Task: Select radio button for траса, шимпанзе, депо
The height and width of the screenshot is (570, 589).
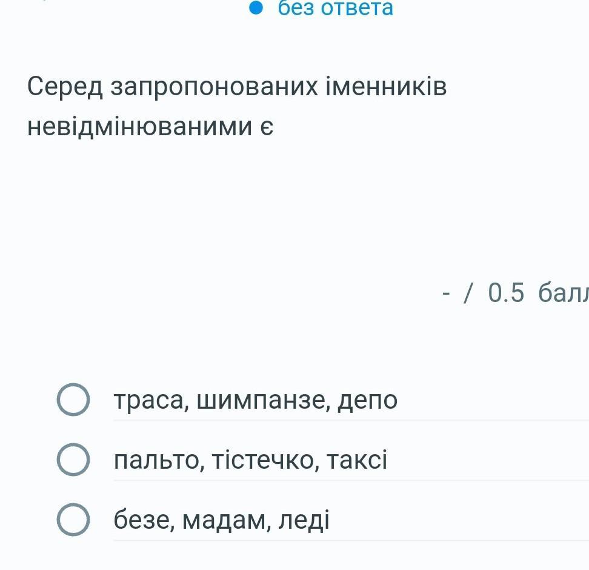Action: 73,400
